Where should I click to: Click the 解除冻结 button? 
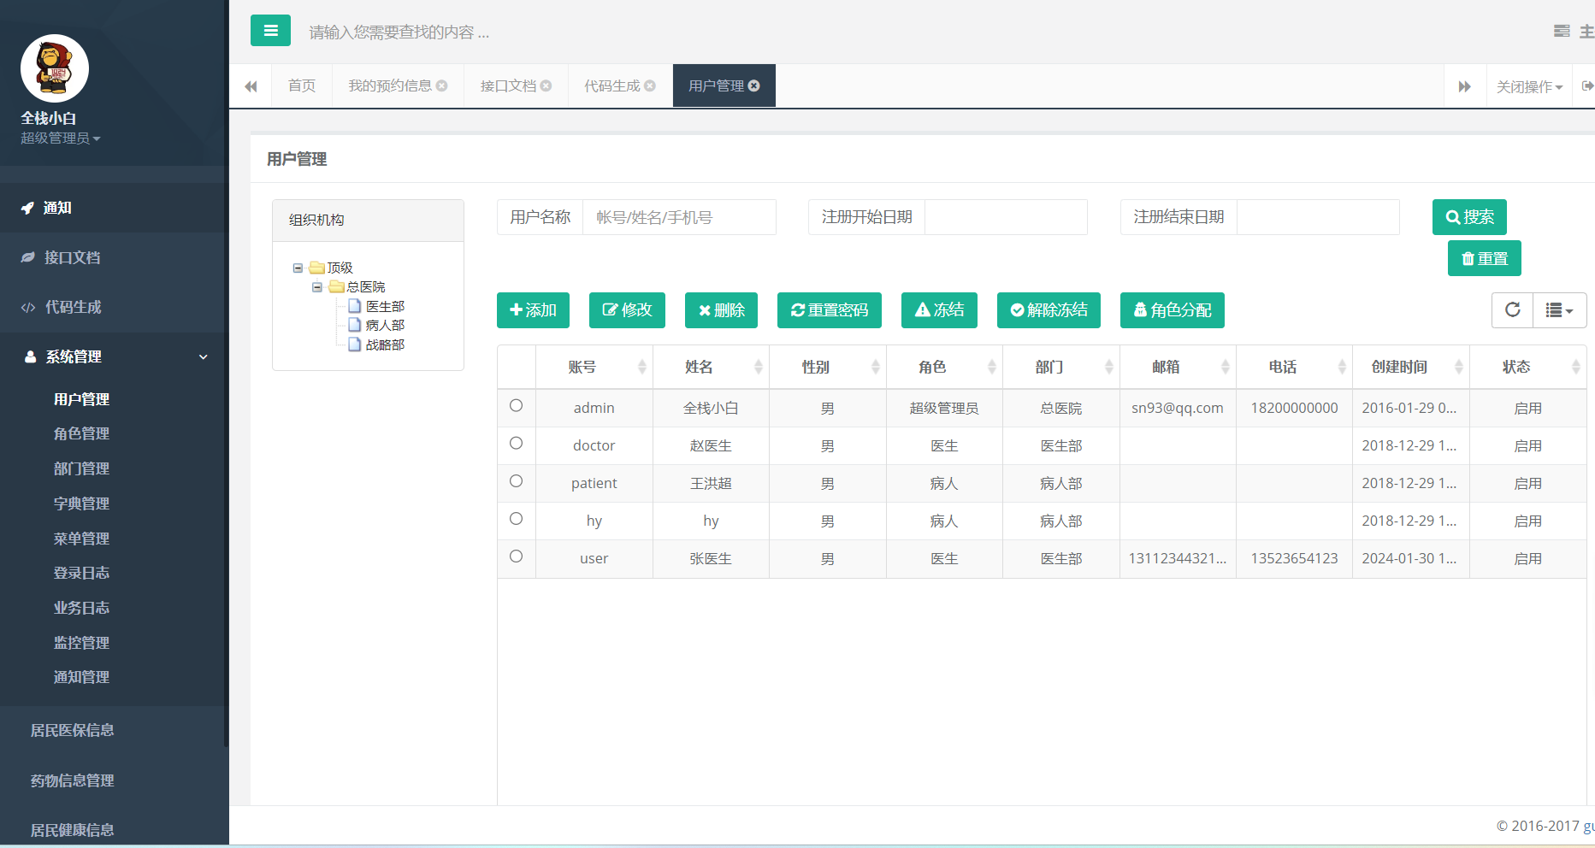click(x=1049, y=310)
